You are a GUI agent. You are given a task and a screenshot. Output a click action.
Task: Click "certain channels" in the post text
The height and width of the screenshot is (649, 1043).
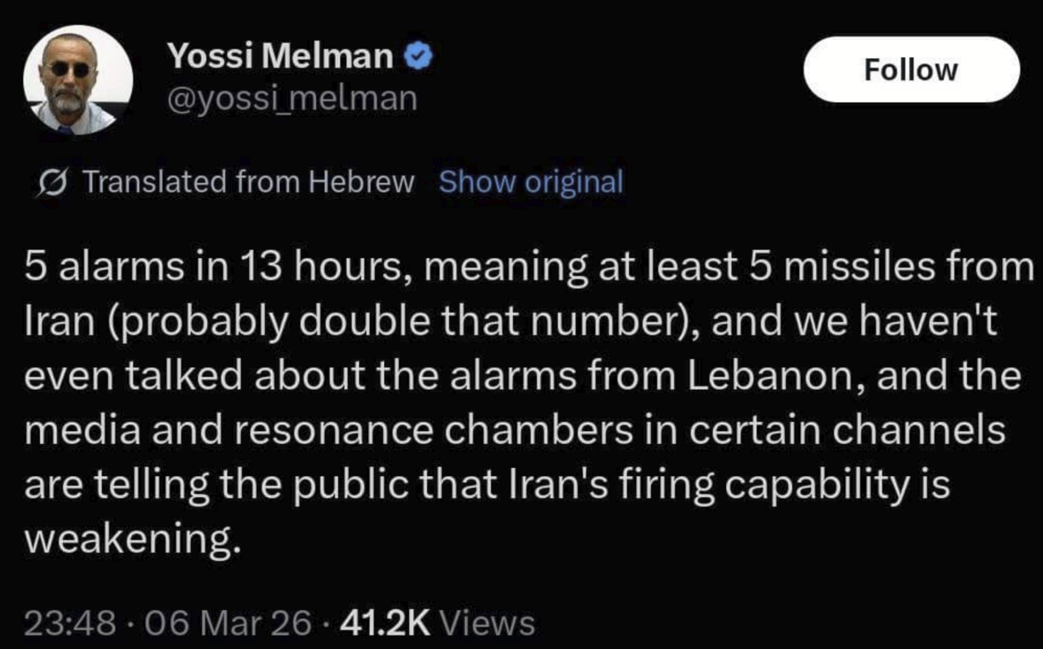click(x=847, y=430)
